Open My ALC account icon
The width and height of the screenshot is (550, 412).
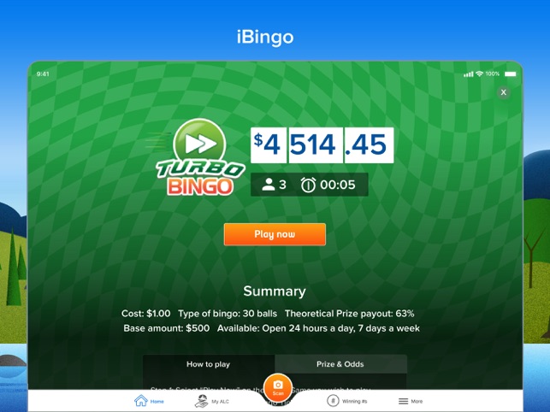pyautogui.click(x=201, y=401)
